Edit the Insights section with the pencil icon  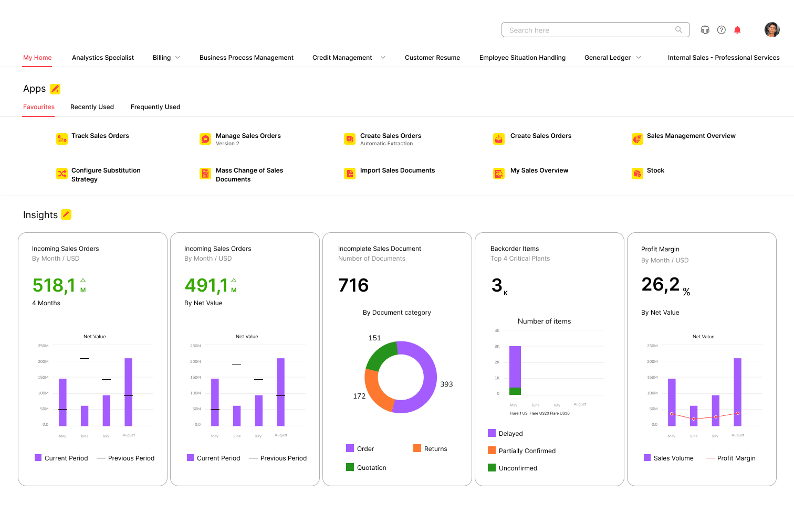tap(66, 214)
